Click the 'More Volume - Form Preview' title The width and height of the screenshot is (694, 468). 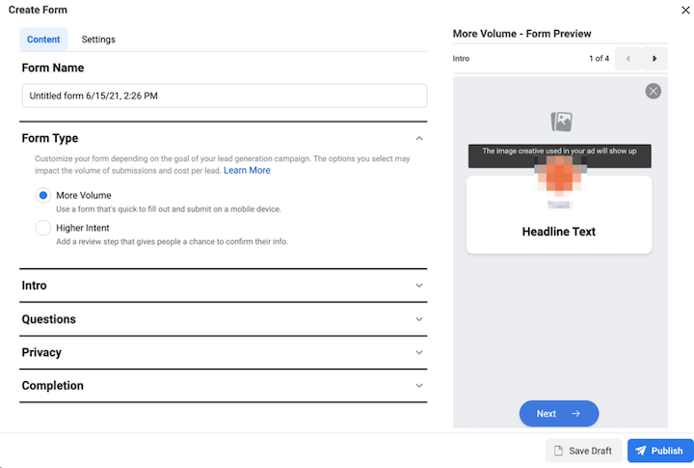pyautogui.click(x=521, y=34)
